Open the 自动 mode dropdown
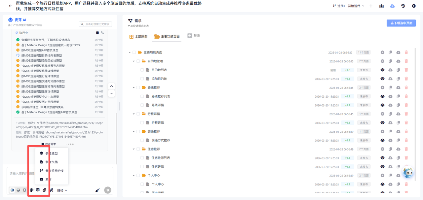Image resolution: width=423 pixels, height=200 pixels. [x=62, y=190]
